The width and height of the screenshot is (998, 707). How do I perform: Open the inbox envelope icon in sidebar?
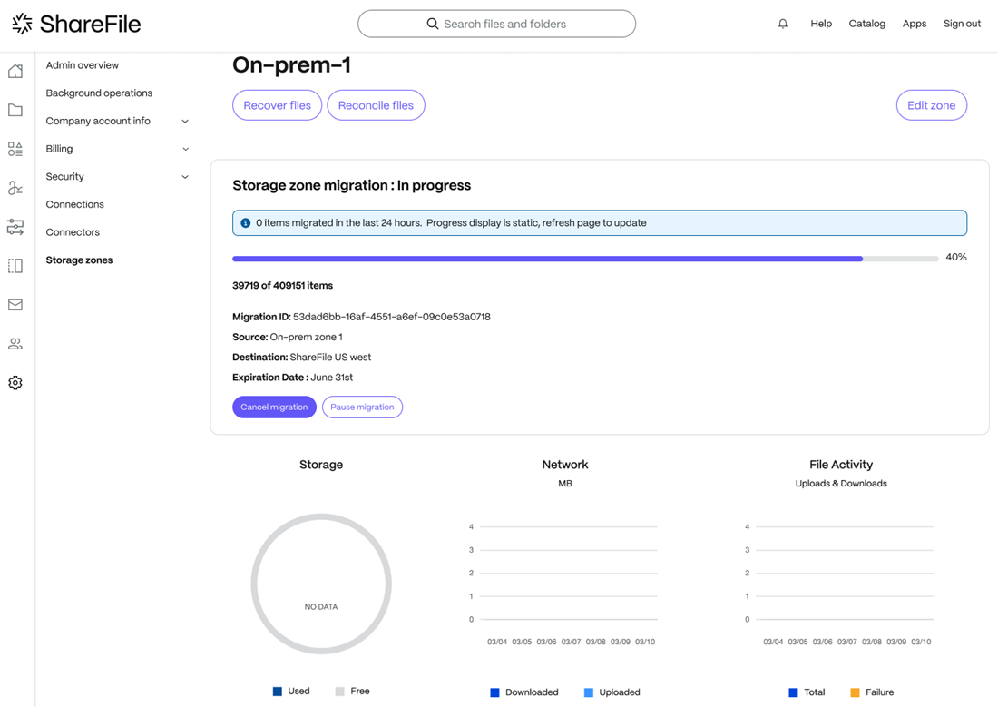(15, 304)
